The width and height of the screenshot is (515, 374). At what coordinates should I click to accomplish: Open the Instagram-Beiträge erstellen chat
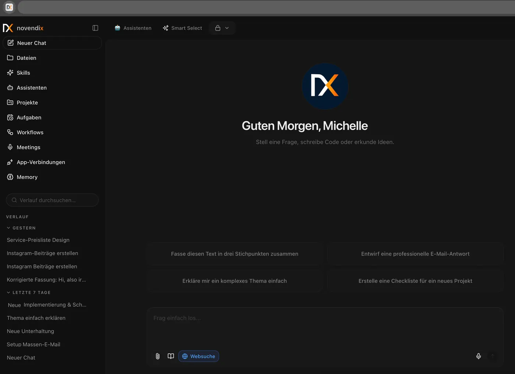click(43, 253)
